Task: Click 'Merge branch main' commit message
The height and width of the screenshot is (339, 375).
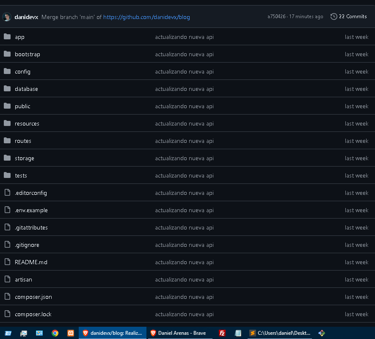Action: coord(72,17)
